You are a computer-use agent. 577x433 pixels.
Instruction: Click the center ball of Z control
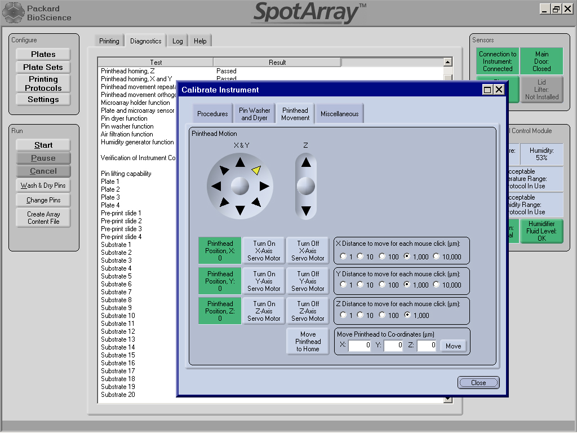click(x=306, y=186)
